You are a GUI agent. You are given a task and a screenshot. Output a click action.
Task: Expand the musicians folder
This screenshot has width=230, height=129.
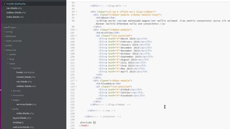tap(11, 95)
